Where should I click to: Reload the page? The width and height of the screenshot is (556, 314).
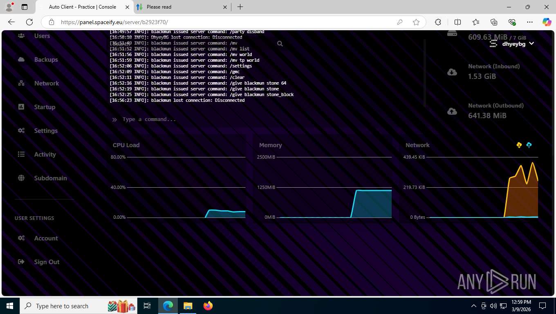[x=29, y=22]
